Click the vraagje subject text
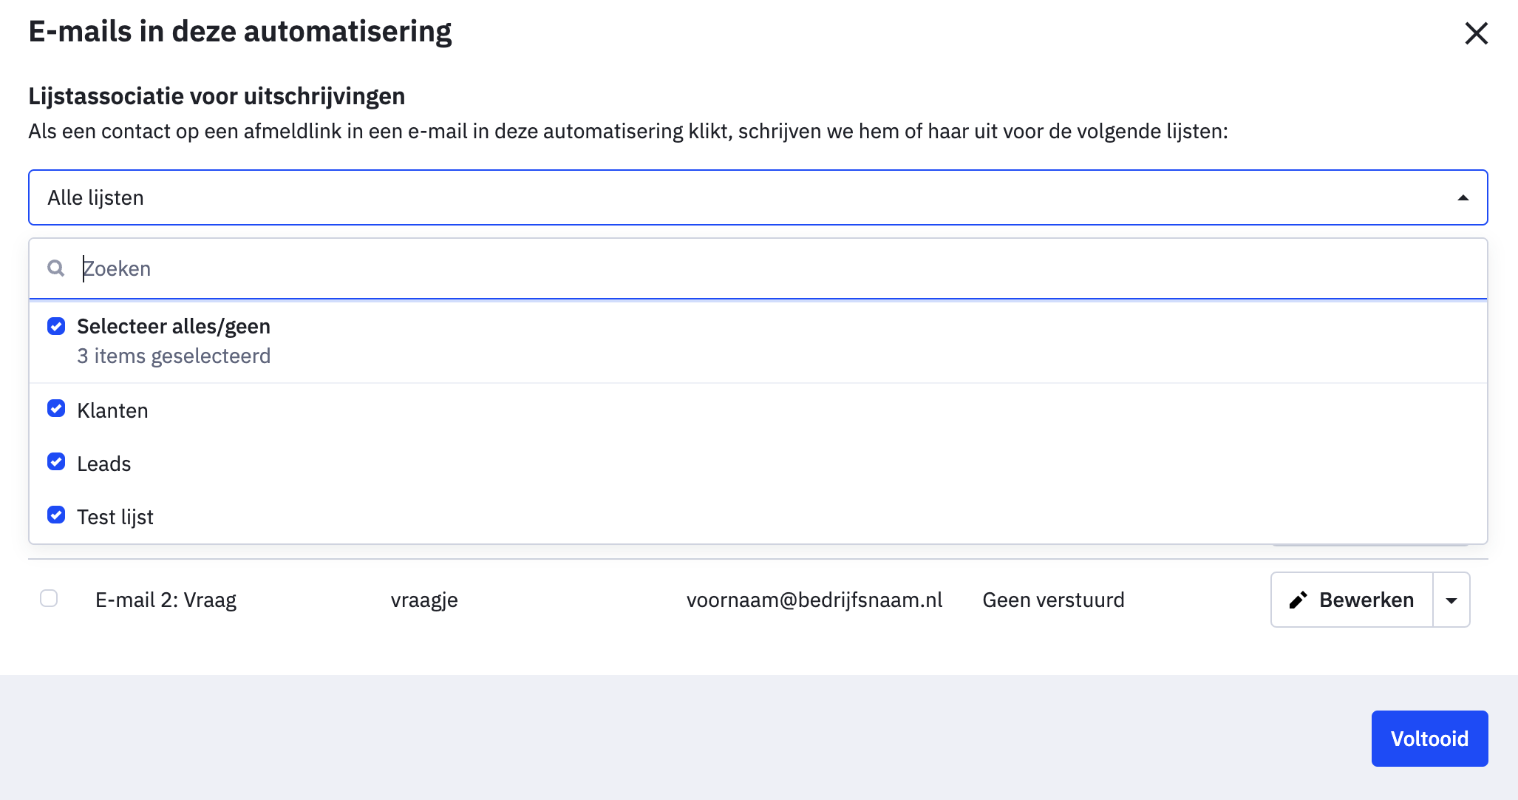The width and height of the screenshot is (1518, 800). 423,600
